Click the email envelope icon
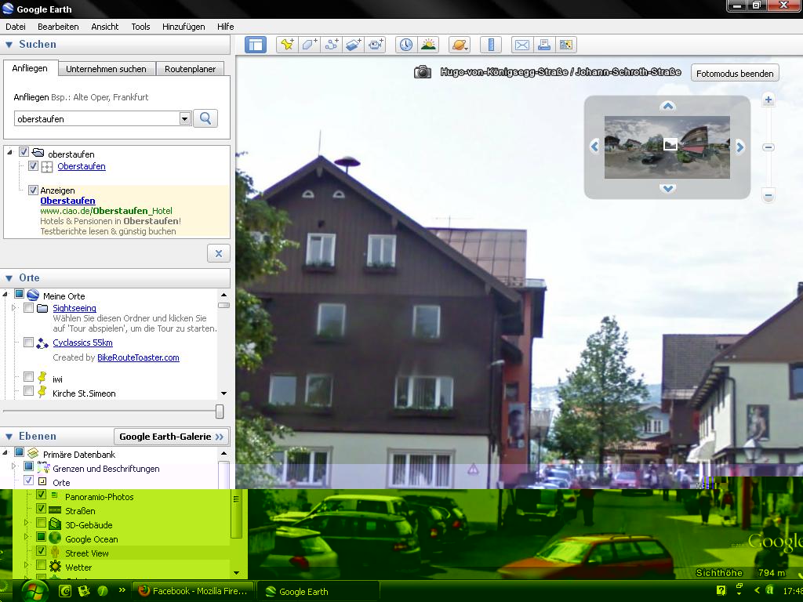This screenshot has width=803, height=602. coord(522,45)
